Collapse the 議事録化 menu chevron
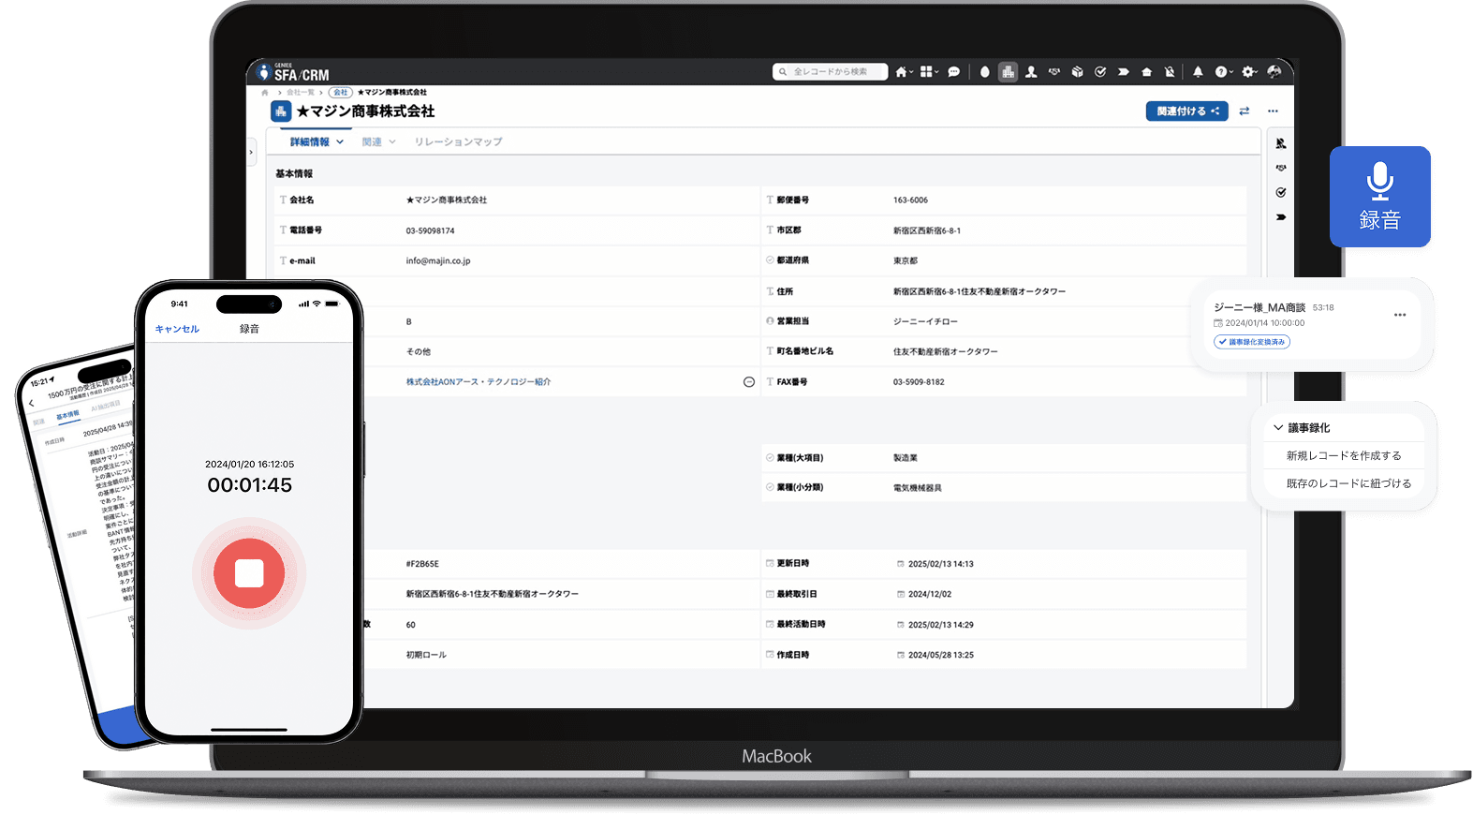Image resolution: width=1473 pixels, height=815 pixels. 1278,428
